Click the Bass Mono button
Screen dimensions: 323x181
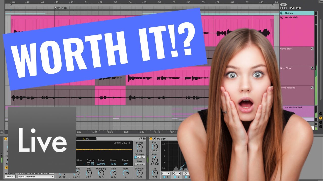[x=140, y=164]
